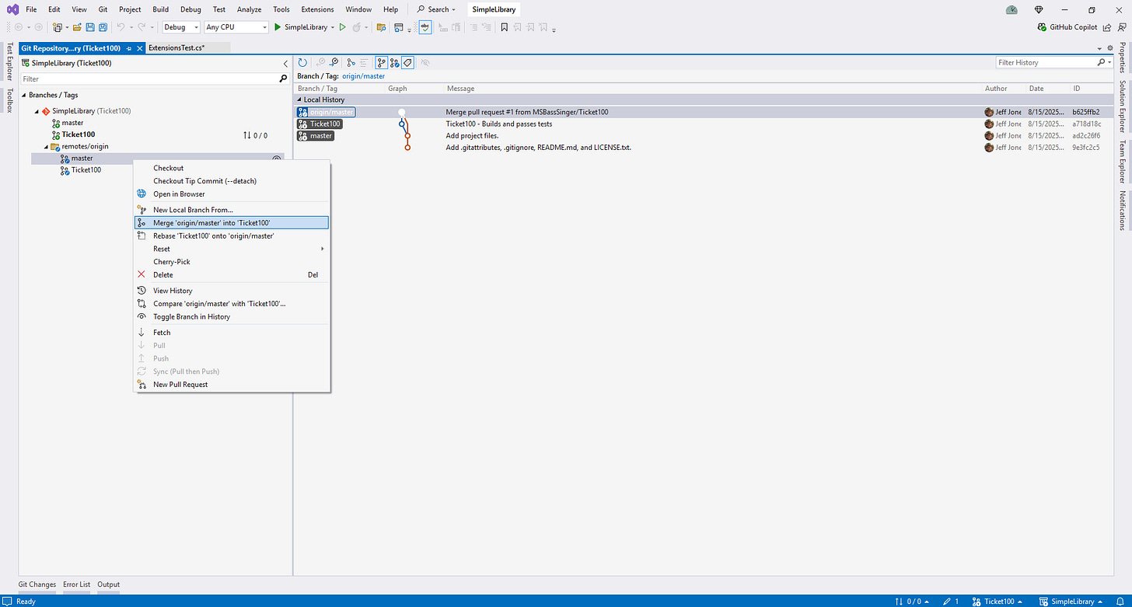Collapse the branches pane with chevron

[x=285, y=63]
